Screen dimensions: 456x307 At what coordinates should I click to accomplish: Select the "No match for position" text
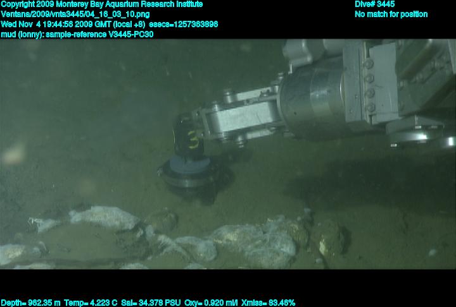point(391,15)
